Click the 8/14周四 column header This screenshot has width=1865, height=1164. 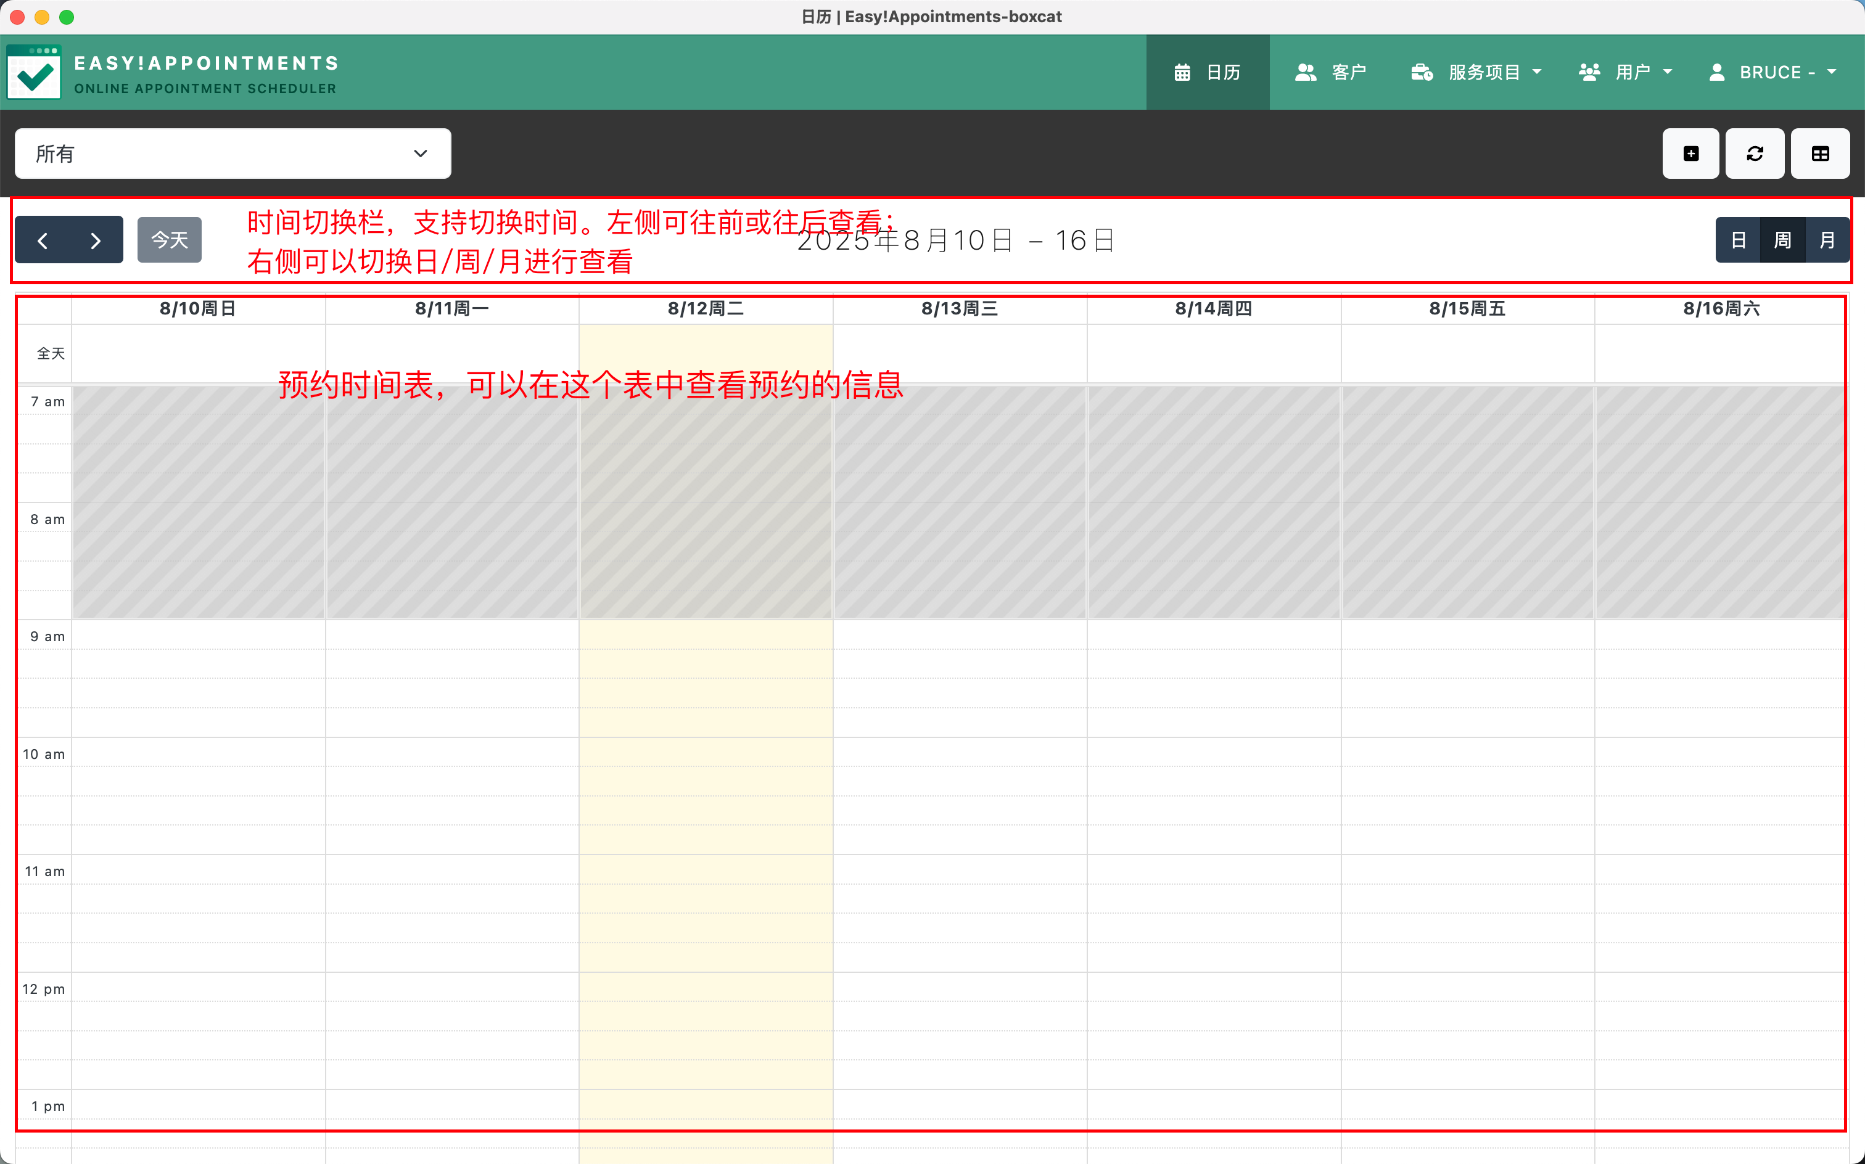[x=1214, y=309]
